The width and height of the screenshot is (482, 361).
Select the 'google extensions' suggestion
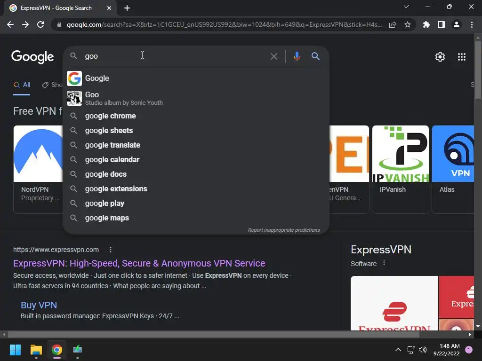pos(196,189)
